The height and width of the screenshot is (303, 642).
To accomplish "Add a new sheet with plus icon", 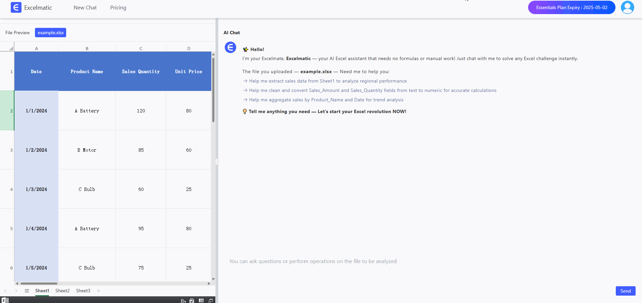I will click(98, 291).
